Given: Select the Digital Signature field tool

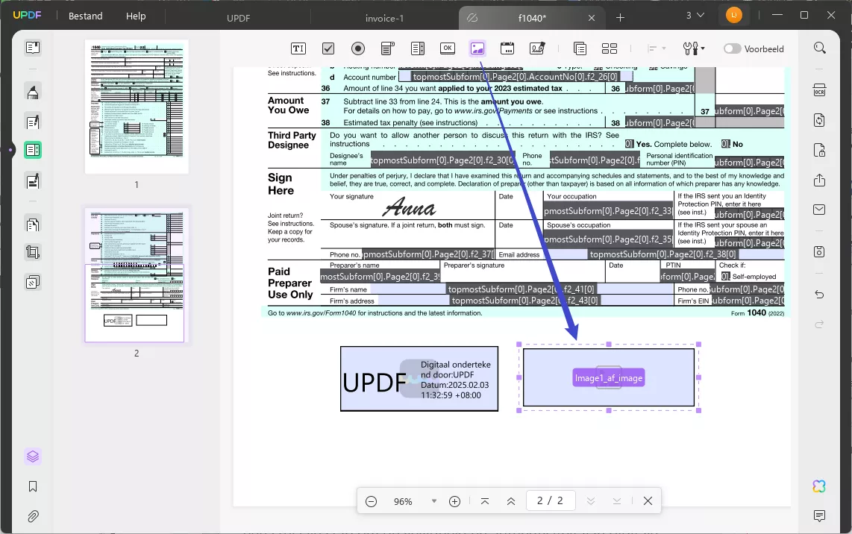Looking at the screenshot, I should tap(537, 49).
